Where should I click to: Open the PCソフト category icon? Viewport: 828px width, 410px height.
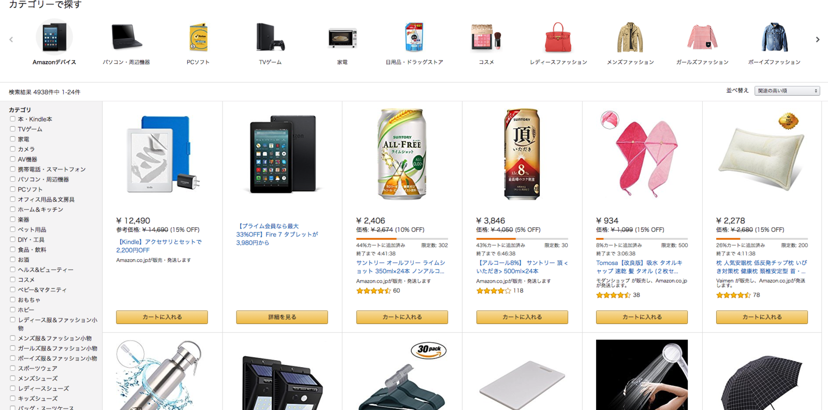198,37
